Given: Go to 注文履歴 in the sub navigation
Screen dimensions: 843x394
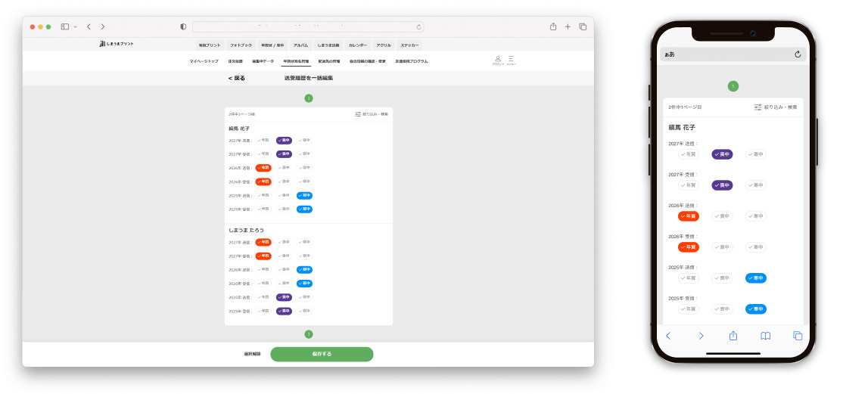Looking at the screenshot, I should [x=235, y=61].
